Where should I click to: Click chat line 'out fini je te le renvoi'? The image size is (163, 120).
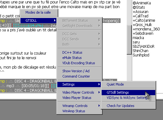pyautogui.click(x=18, y=58)
